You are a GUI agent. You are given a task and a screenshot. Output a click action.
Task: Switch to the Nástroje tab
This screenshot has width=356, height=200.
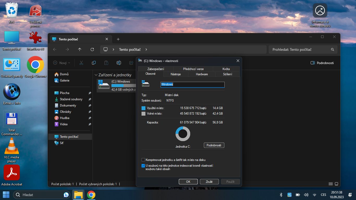[176, 74]
